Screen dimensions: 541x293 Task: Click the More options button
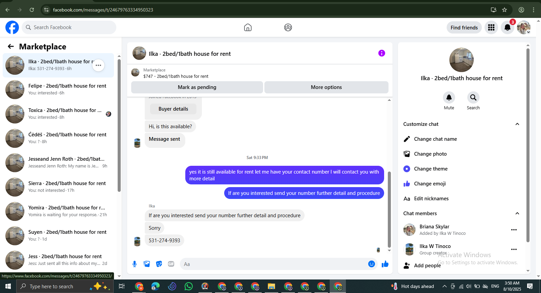click(x=326, y=87)
